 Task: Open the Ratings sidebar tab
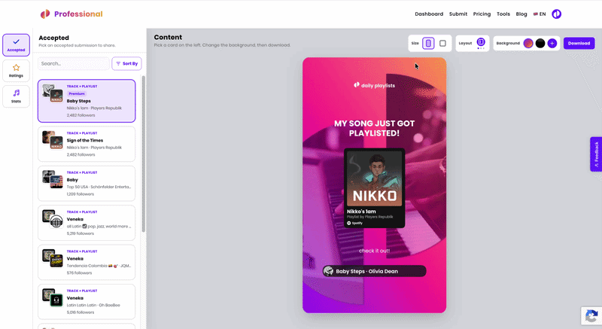tap(16, 71)
